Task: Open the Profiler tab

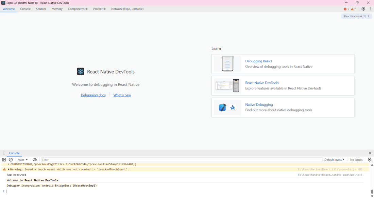Action: (99, 9)
